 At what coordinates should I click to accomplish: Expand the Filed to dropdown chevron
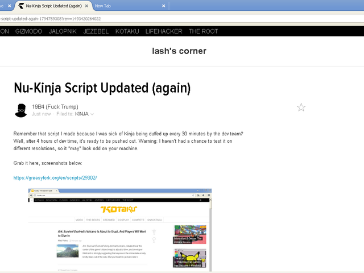click(92, 114)
